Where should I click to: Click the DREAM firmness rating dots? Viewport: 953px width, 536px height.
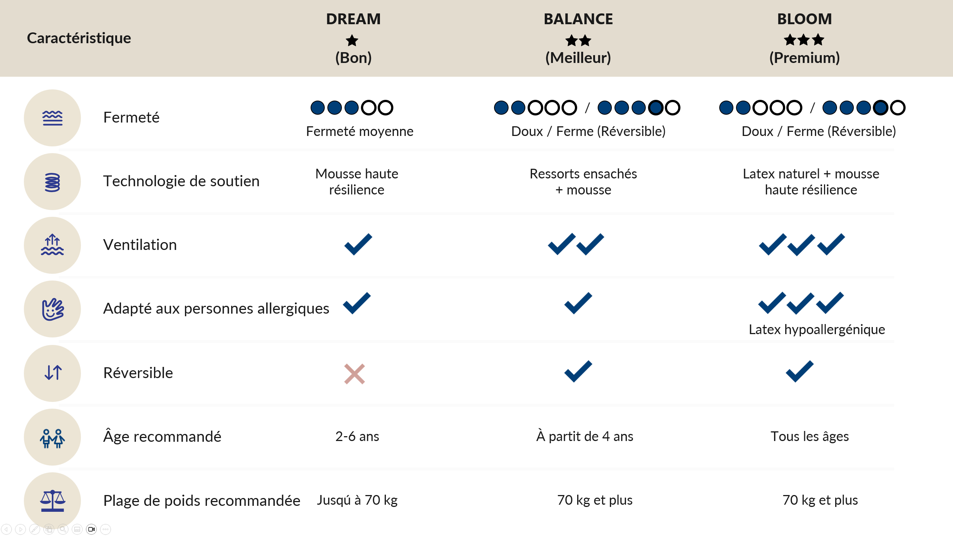[x=352, y=108]
